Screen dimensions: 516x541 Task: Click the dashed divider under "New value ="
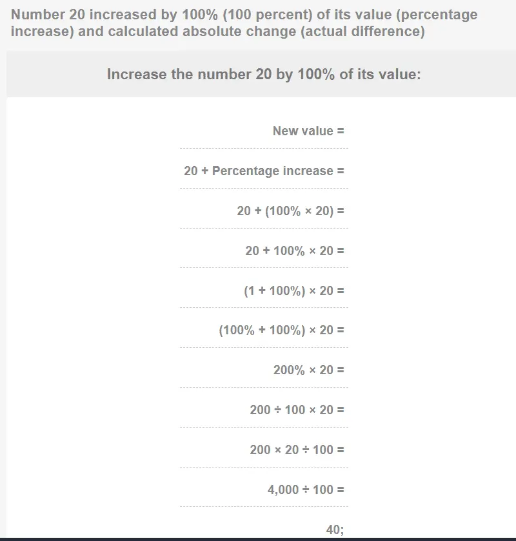(264, 149)
